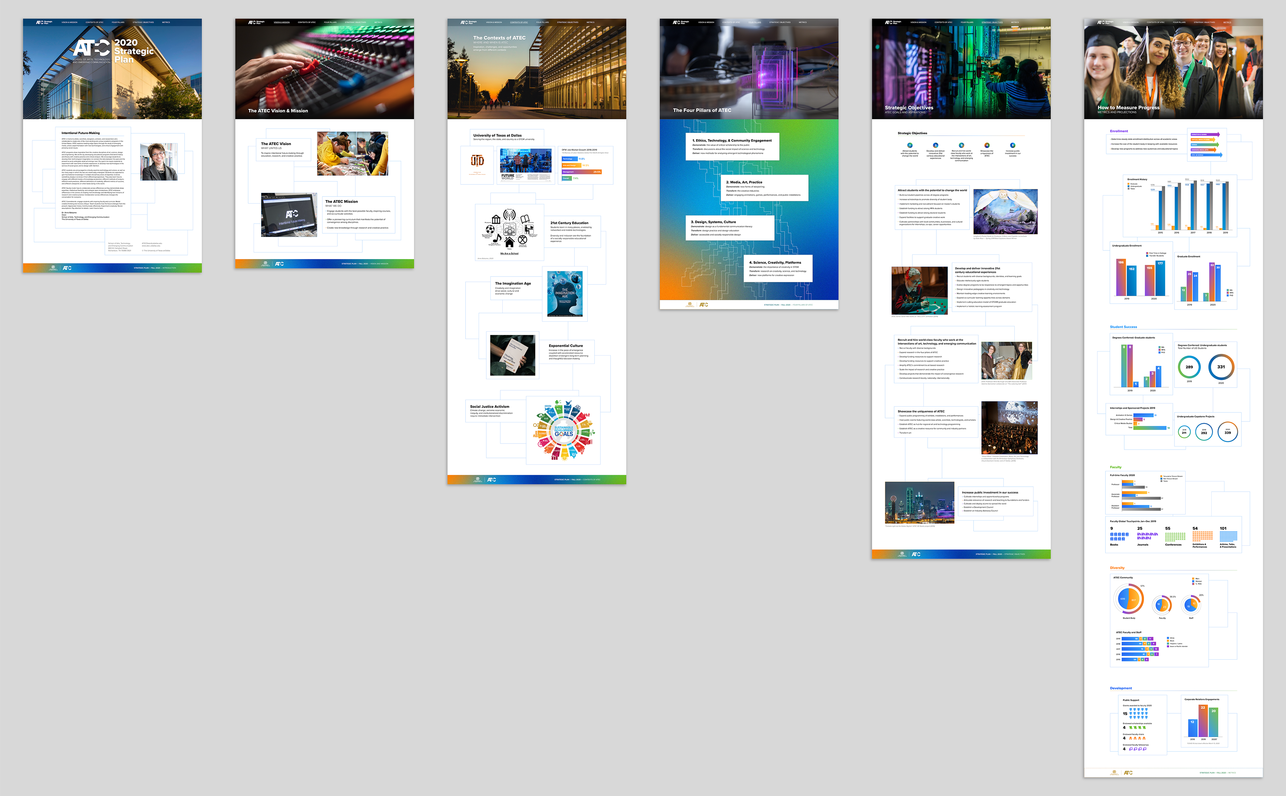Click ATEC header logo on Measure Progress page
Image resolution: width=1286 pixels, height=796 pixels.
point(1105,22)
